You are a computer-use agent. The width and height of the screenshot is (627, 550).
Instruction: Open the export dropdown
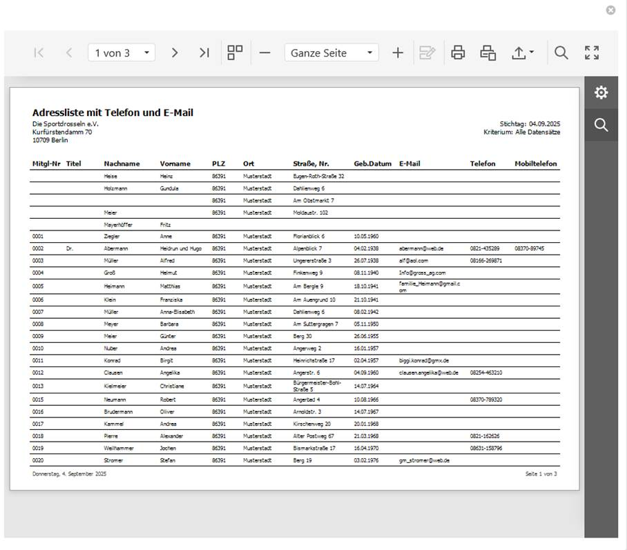(x=523, y=52)
